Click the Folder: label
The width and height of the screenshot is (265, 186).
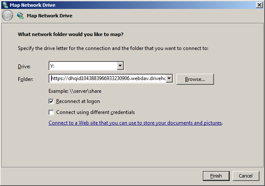point(25,79)
